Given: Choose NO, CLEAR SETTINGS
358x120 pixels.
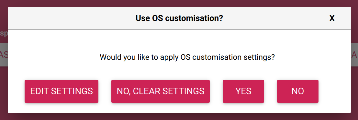Looking at the screenshot, I should [x=161, y=91].
